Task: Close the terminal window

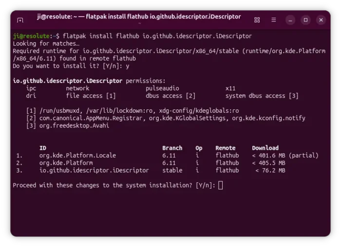Action: 321,20
